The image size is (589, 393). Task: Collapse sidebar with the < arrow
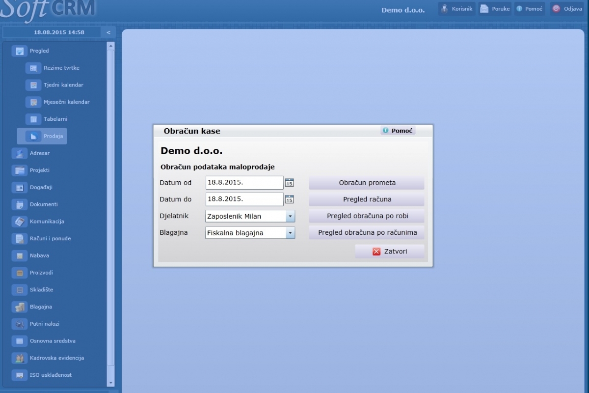click(x=108, y=32)
